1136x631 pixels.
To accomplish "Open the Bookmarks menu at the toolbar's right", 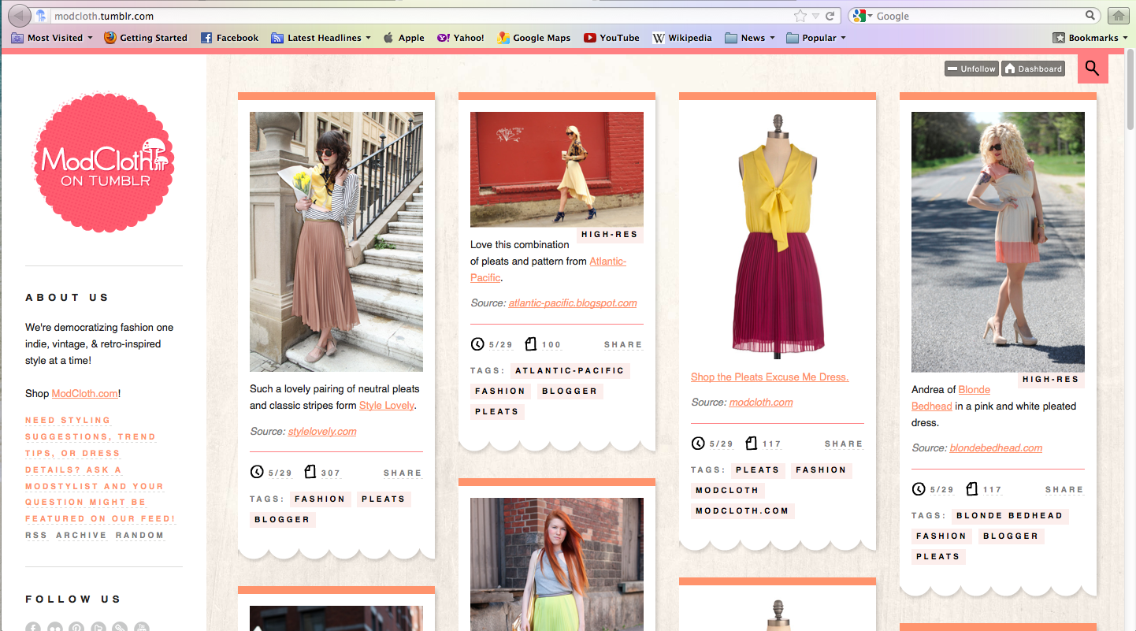I will click(x=1091, y=38).
